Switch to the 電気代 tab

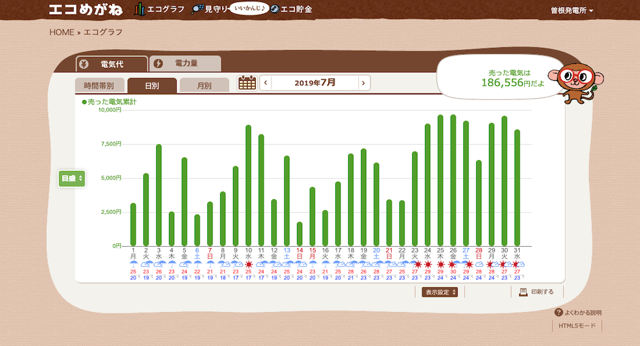point(112,64)
